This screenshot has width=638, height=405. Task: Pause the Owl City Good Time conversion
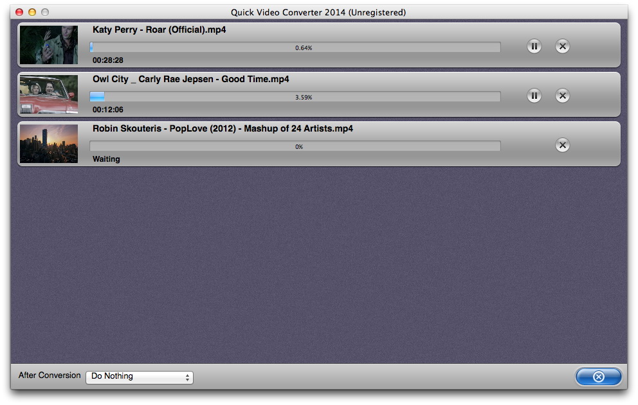pos(534,96)
